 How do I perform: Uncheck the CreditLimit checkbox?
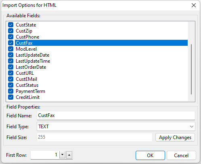[10, 97]
